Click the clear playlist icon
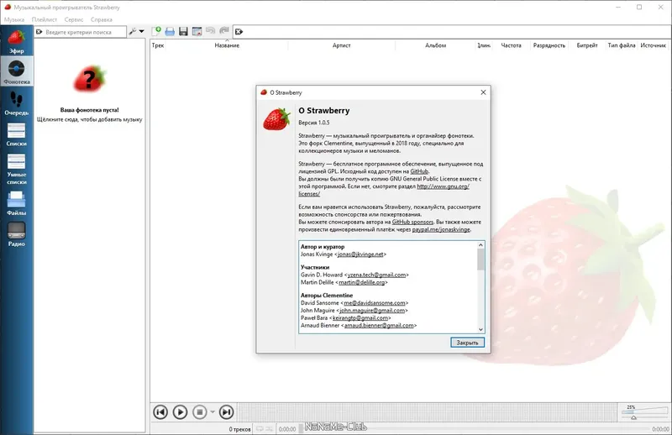 (x=197, y=31)
